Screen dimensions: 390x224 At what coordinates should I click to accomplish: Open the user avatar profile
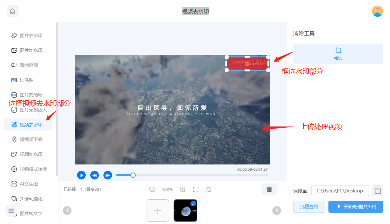[377, 11]
